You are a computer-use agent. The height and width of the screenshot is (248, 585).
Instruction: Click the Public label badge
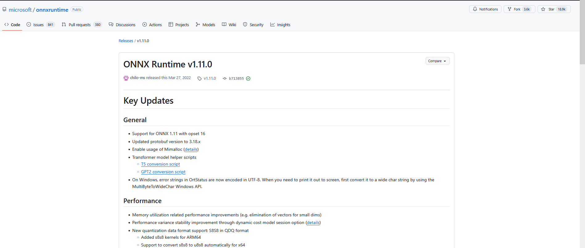click(x=77, y=10)
